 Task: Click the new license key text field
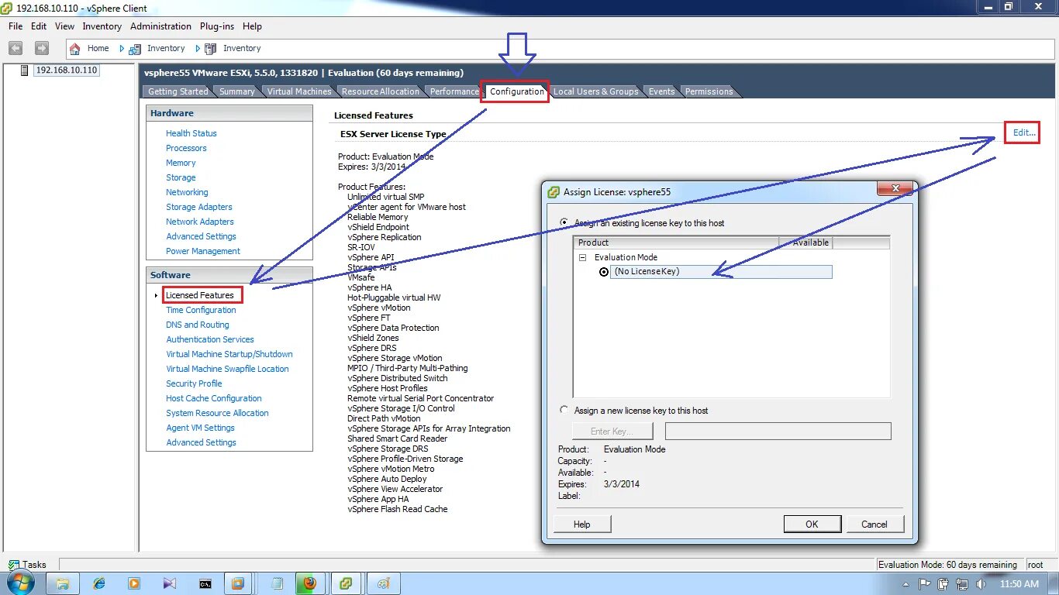click(x=778, y=432)
